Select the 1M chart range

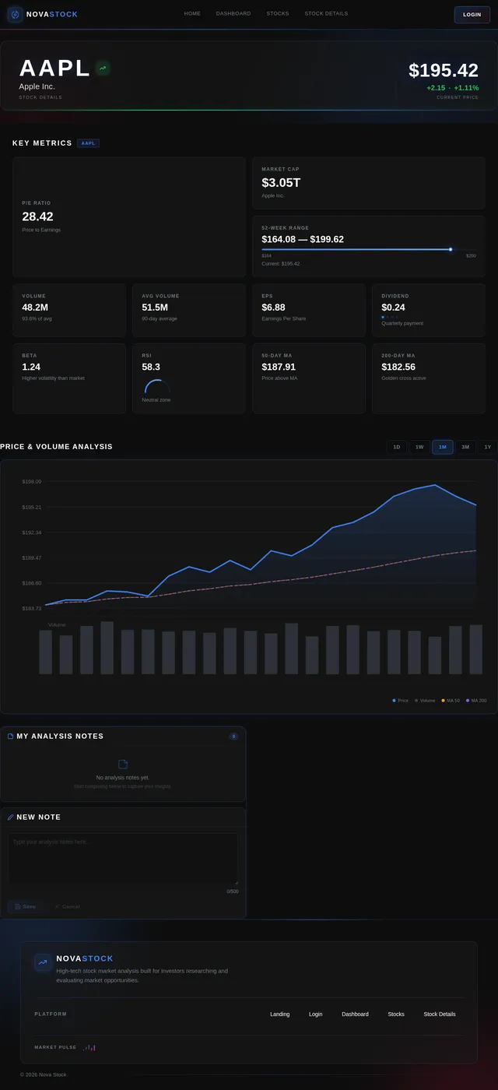point(443,447)
